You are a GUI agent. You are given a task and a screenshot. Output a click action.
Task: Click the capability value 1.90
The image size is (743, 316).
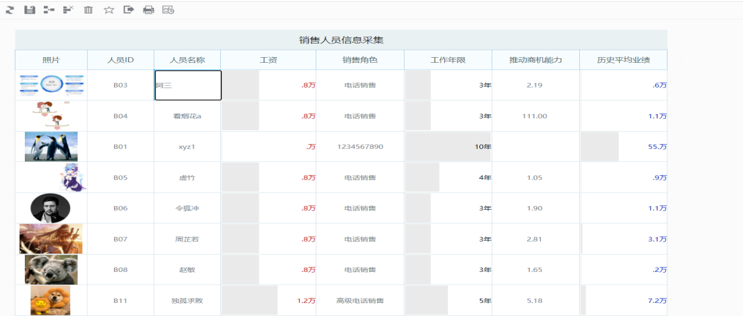[x=535, y=209]
